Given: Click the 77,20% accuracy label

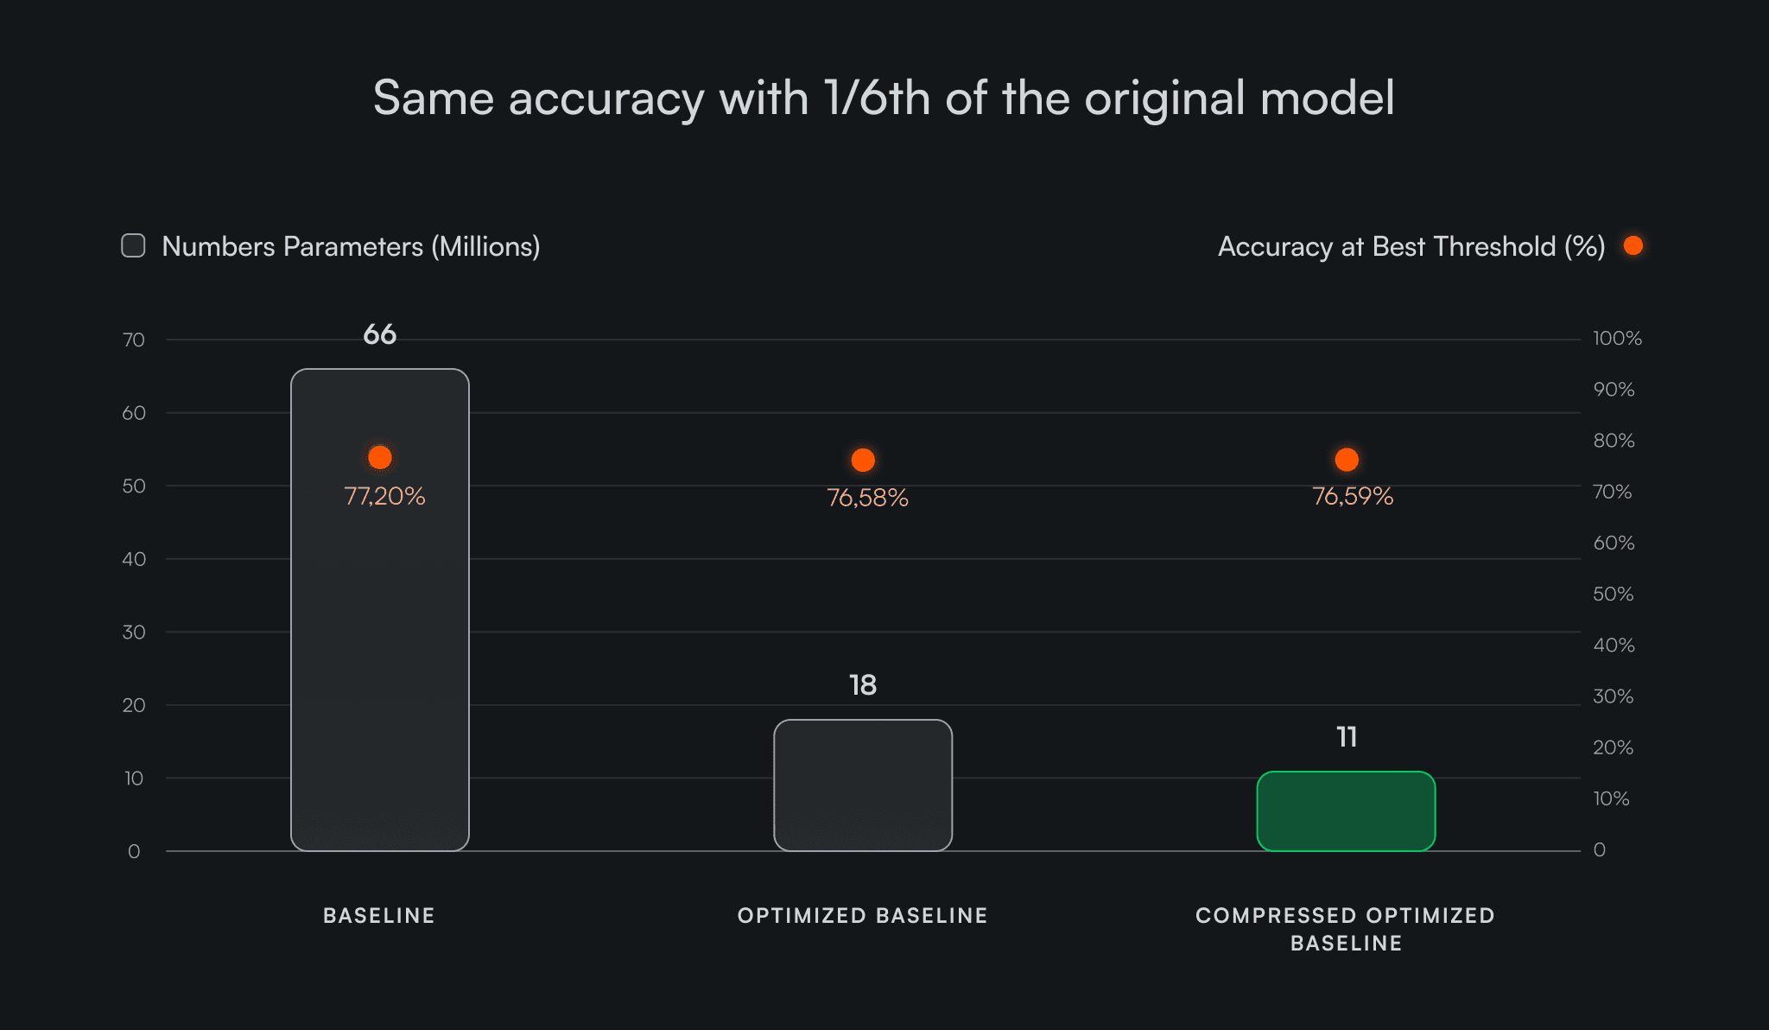Looking at the screenshot, I should point(384,496).
